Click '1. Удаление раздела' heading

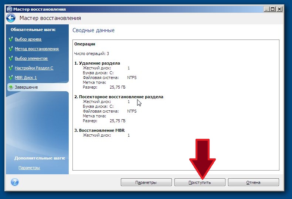click(x=97, y=63)
